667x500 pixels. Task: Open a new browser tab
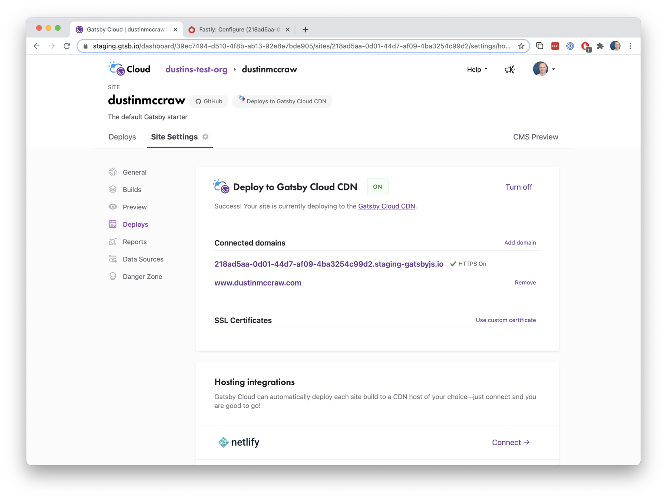click(x=305, y=30)
